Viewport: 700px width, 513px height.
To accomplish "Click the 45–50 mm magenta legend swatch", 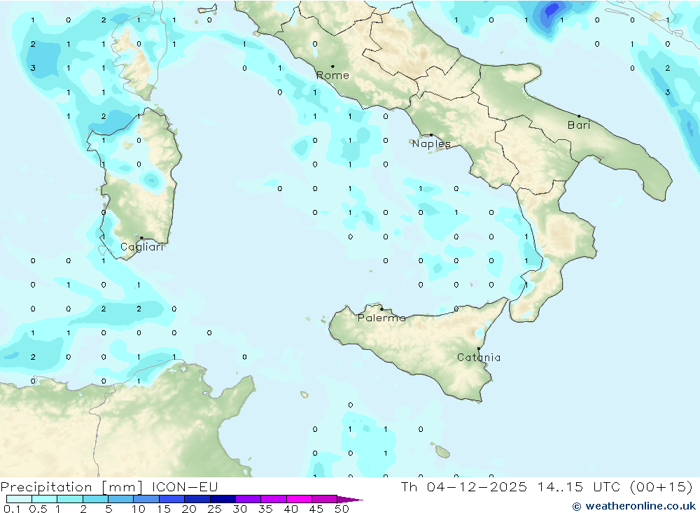I will click(x=324, y=500).
